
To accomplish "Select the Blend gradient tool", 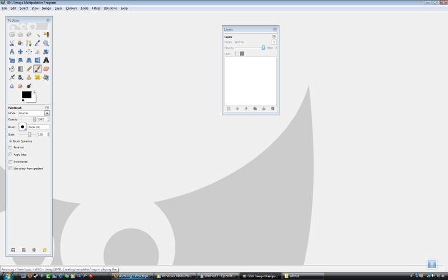I will (20, 69).
